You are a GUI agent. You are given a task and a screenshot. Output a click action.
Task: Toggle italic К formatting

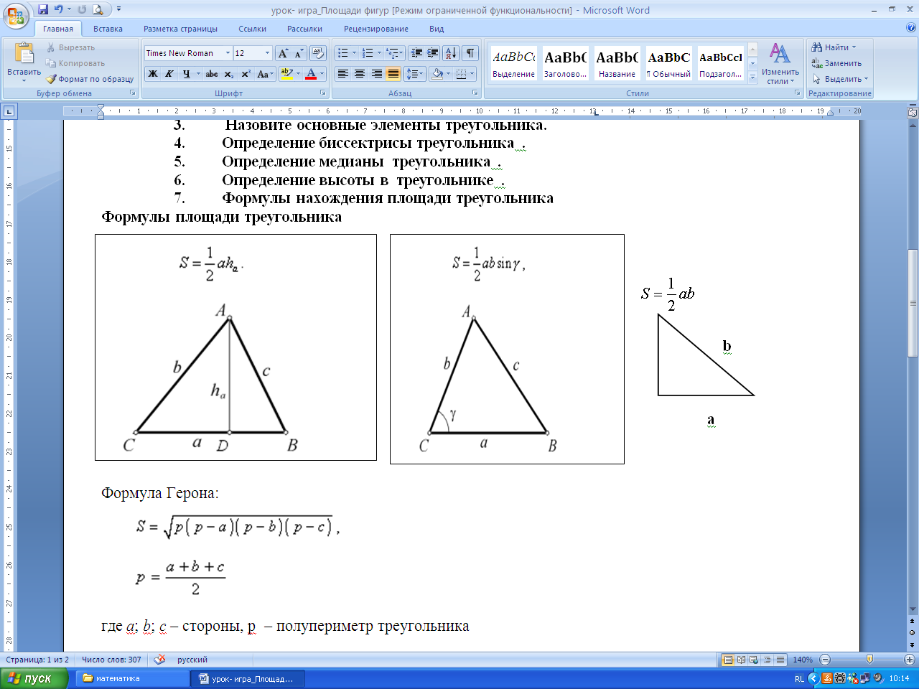[x=169, y=74]
